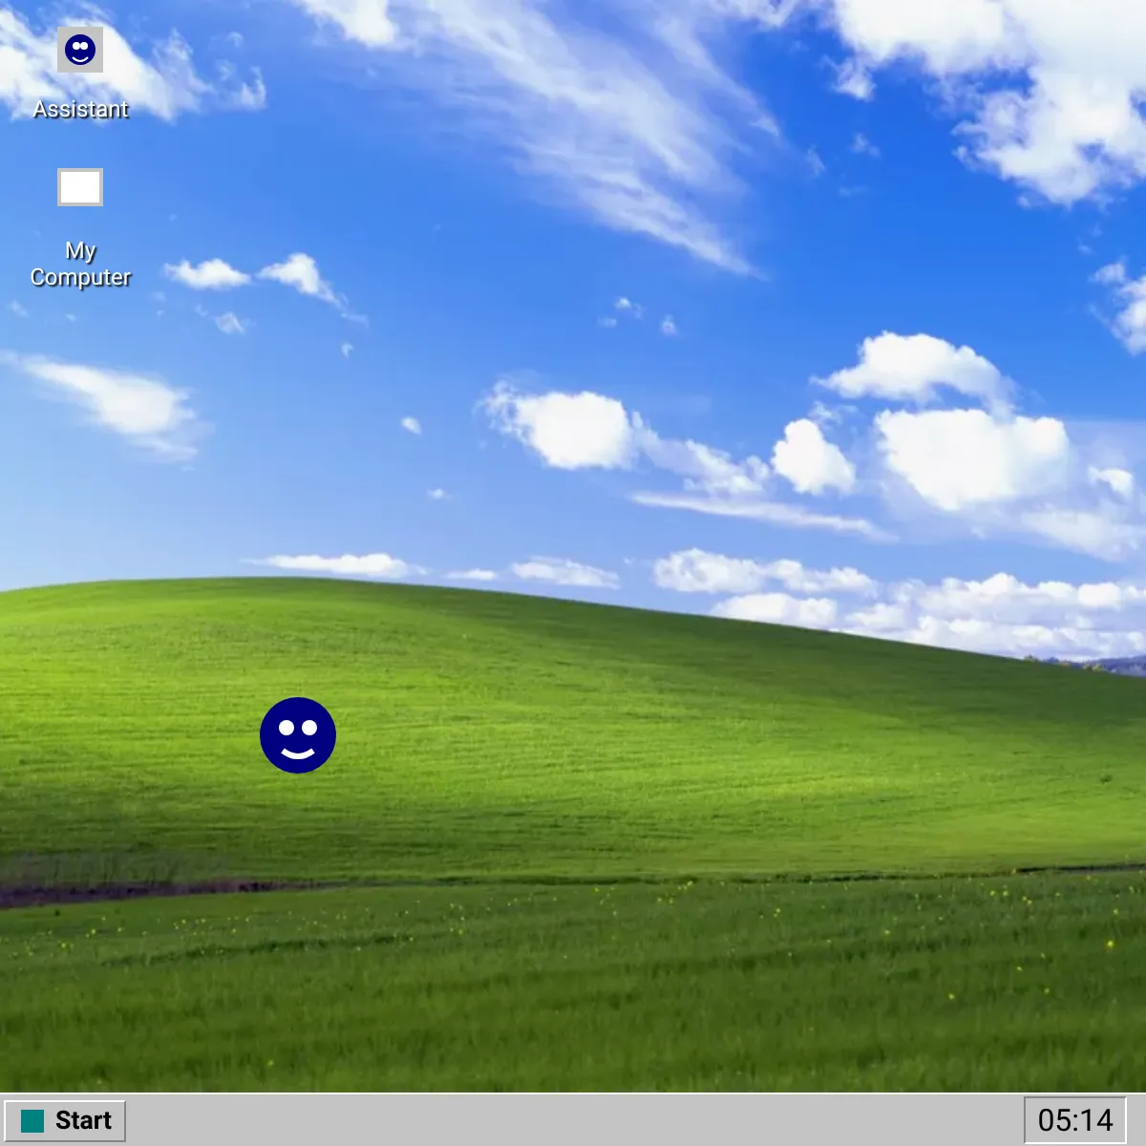Image resolution: width=1146 pixels, height=1146 pixels.
Task: Open the Start menu
Action: click(65, 1120)
